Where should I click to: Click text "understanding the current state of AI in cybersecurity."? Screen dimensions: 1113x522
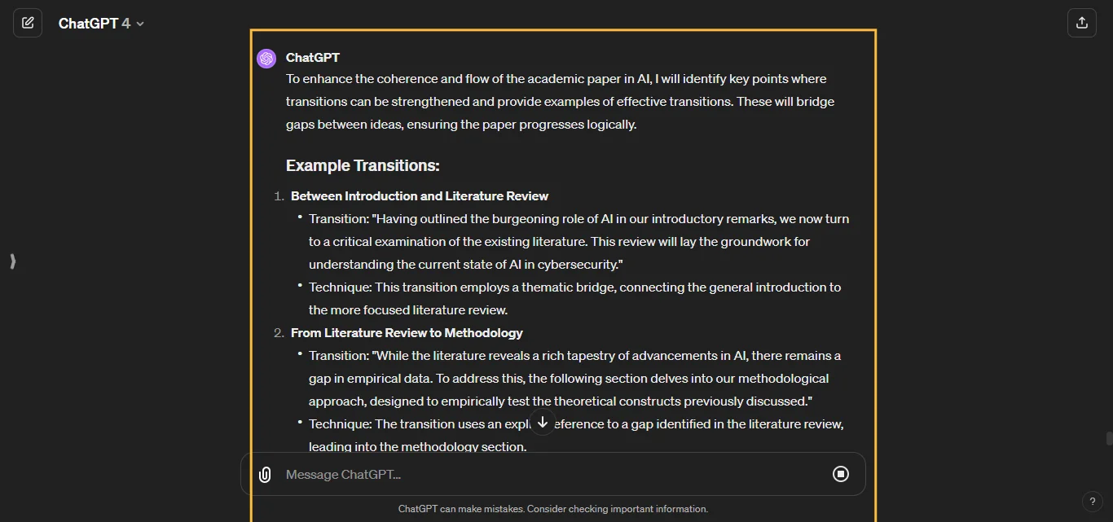coord(466,265)
